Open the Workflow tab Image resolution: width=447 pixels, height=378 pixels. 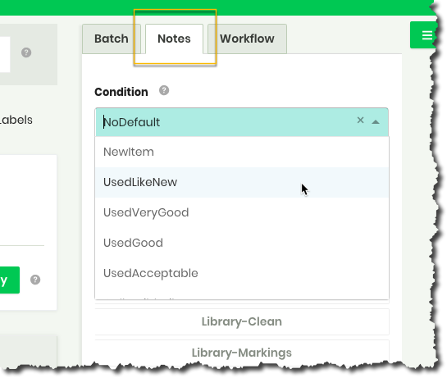point(247,39)
